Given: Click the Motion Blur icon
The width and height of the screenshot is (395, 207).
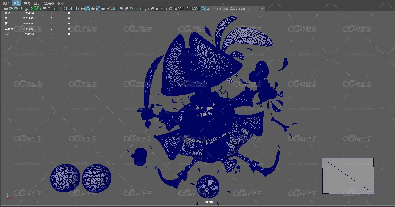Looking at the screenshot, I should [127, 9].
